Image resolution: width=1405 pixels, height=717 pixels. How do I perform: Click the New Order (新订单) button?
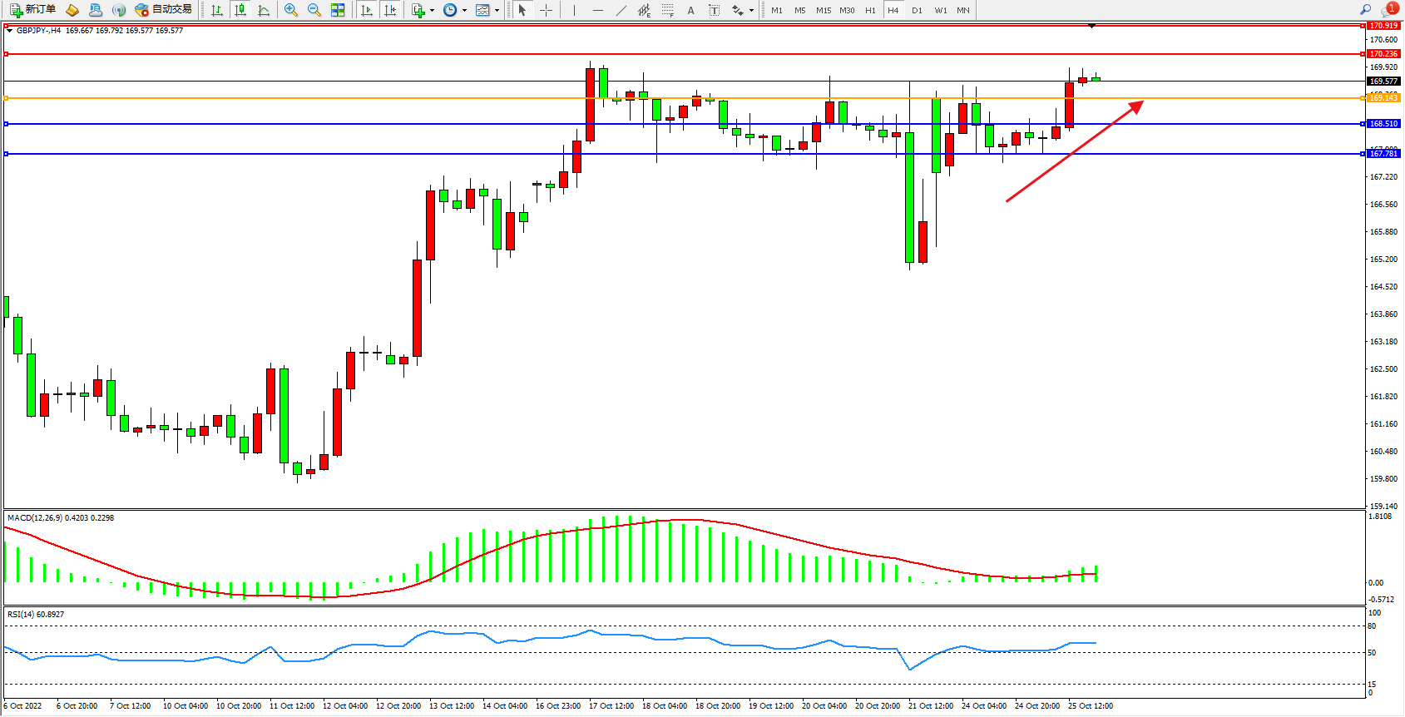(x=33, y=10)
